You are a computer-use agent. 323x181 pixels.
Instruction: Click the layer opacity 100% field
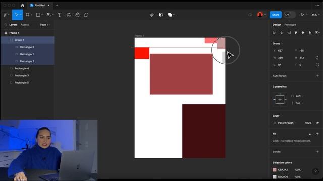[x=308, y=123]
